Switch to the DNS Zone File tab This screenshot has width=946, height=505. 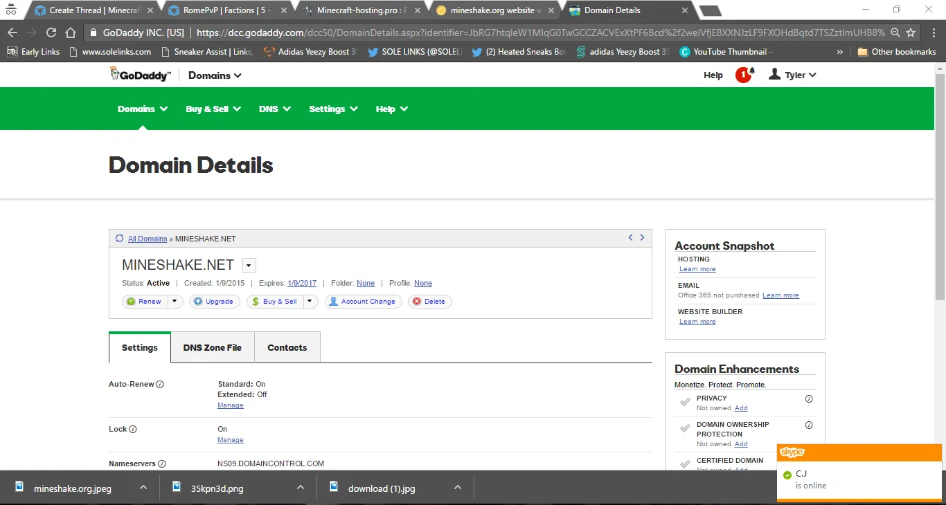coord(213,347)
